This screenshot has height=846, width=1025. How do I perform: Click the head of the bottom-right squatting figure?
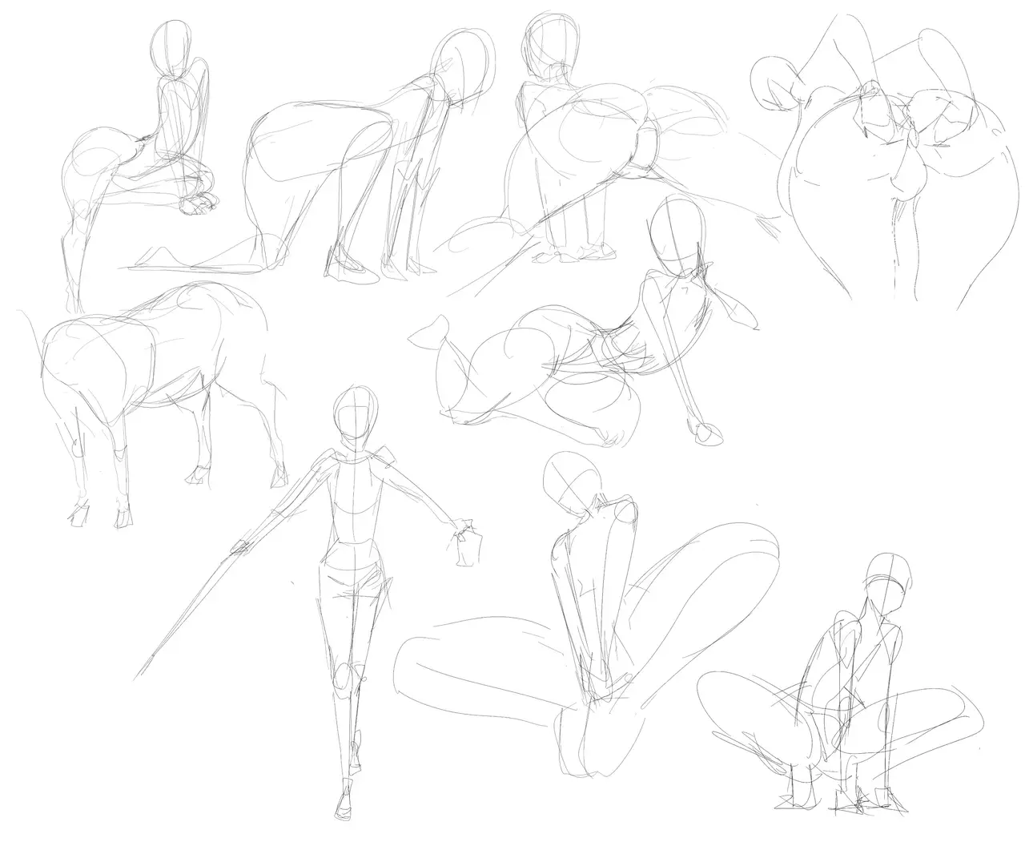(x=887, y=581)
